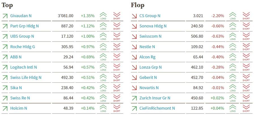255x117 pixels.
Task: Open the CieFinRichemont N link
Action: (157, 108)
